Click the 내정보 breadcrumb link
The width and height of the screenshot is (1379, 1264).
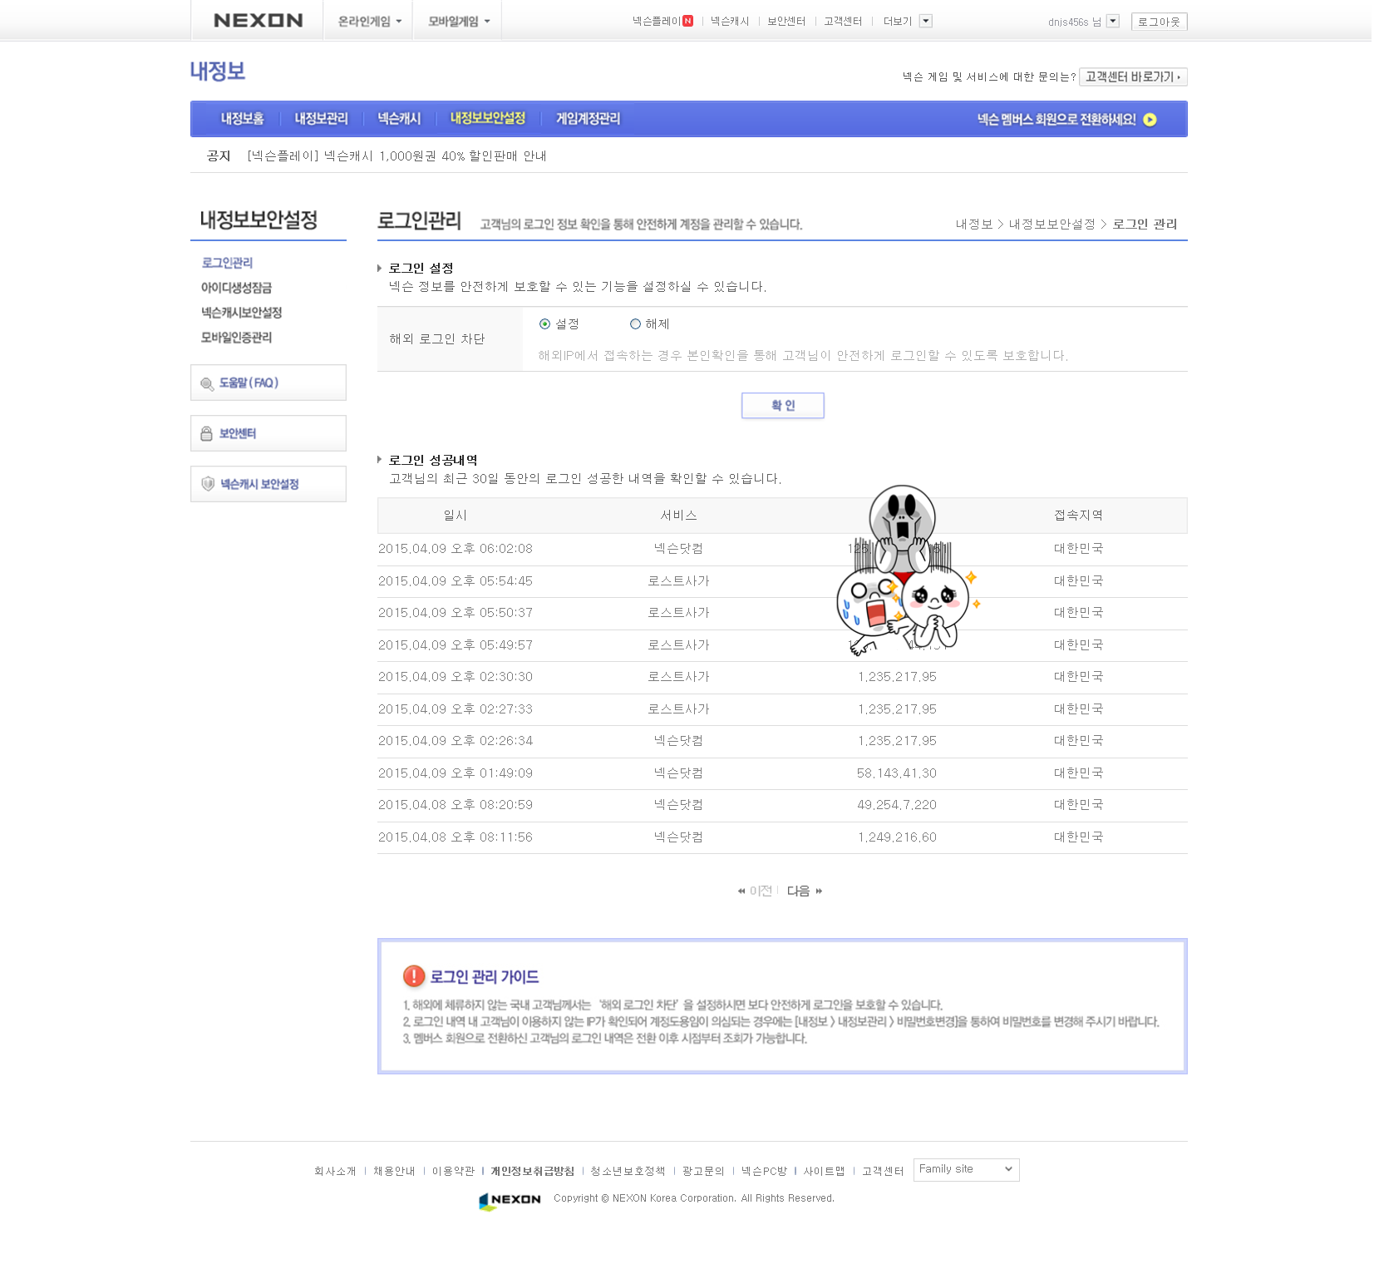point(974,225)
